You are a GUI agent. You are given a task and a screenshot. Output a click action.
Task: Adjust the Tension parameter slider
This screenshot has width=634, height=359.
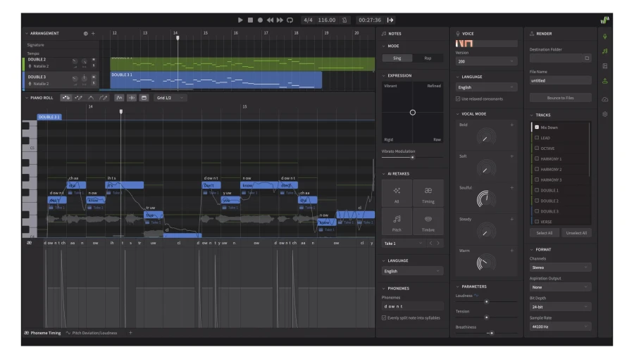(486, 317)
